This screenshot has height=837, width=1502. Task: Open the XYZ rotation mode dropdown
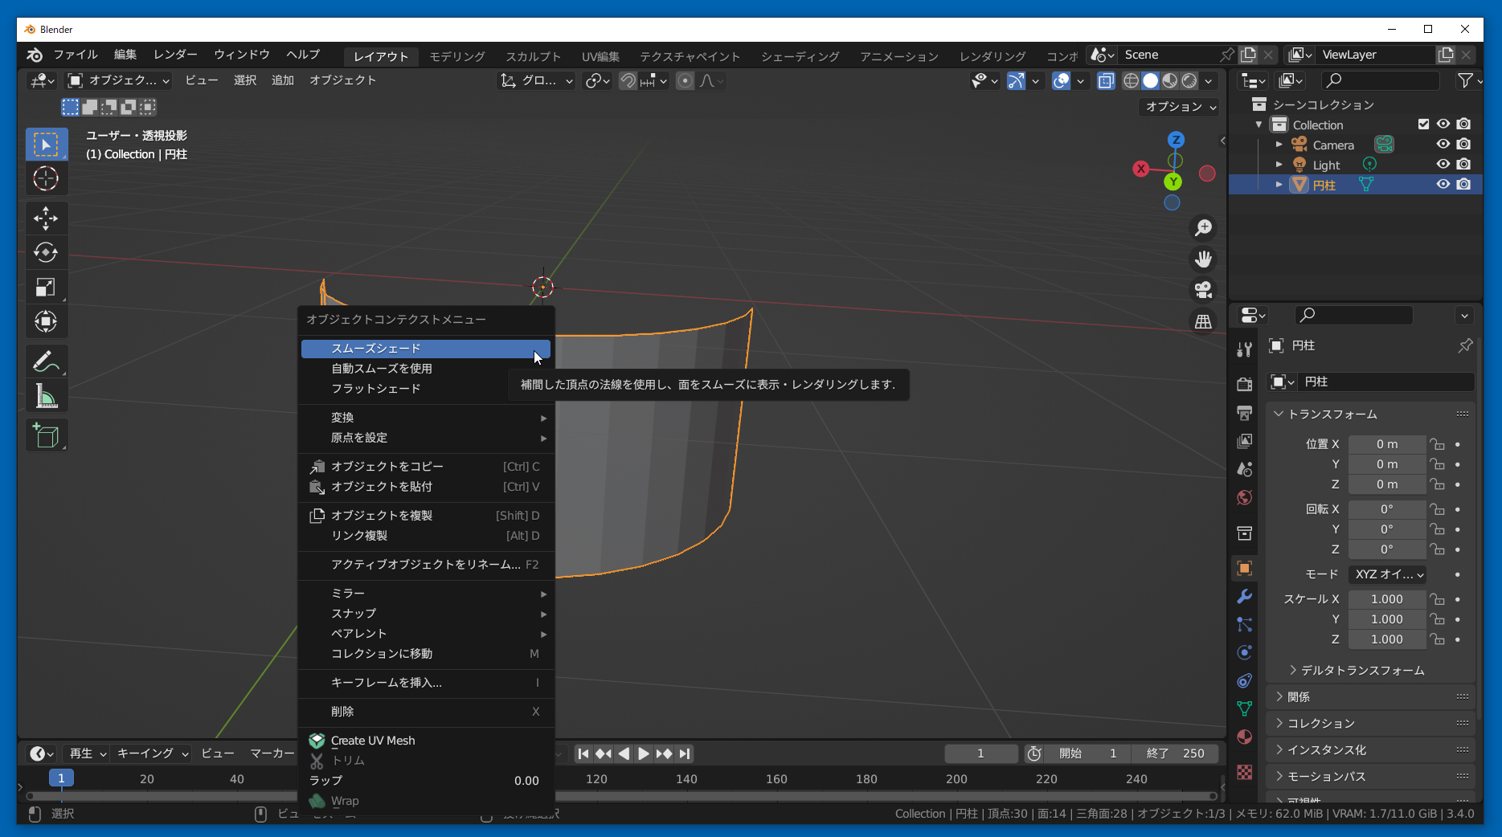(1388, 574)
